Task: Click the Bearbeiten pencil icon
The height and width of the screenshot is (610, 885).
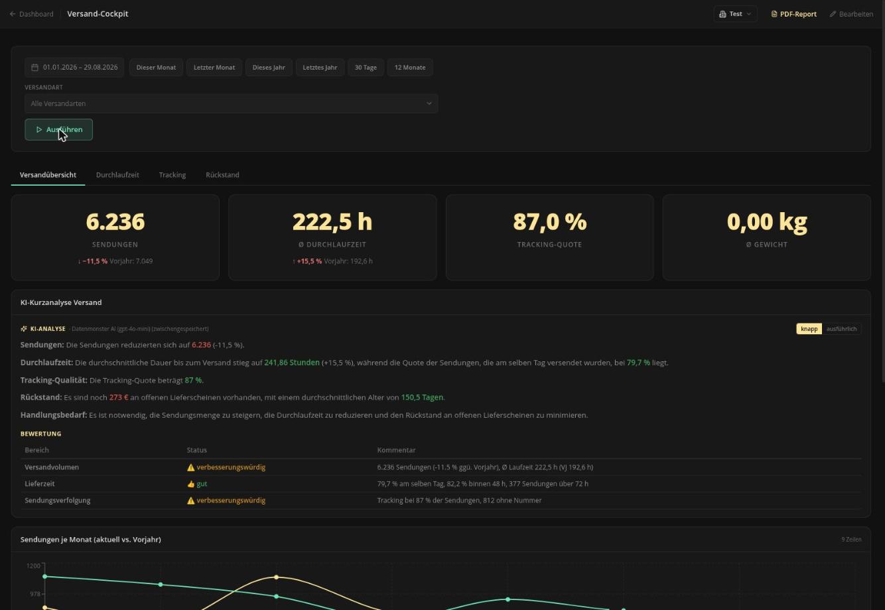Action: 833,14
